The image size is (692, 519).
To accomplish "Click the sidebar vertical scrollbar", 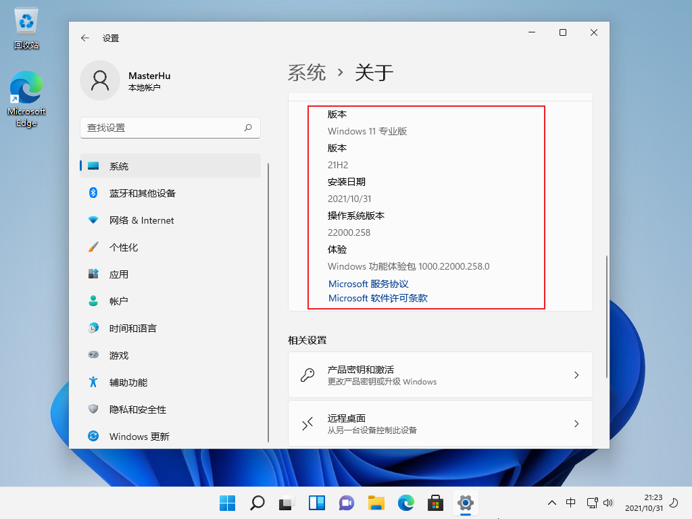I will 268,302.
